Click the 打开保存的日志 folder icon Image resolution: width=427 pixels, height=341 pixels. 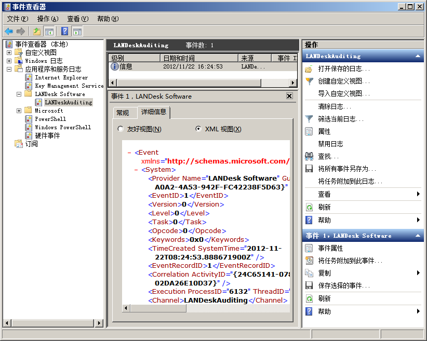point(309,69)
